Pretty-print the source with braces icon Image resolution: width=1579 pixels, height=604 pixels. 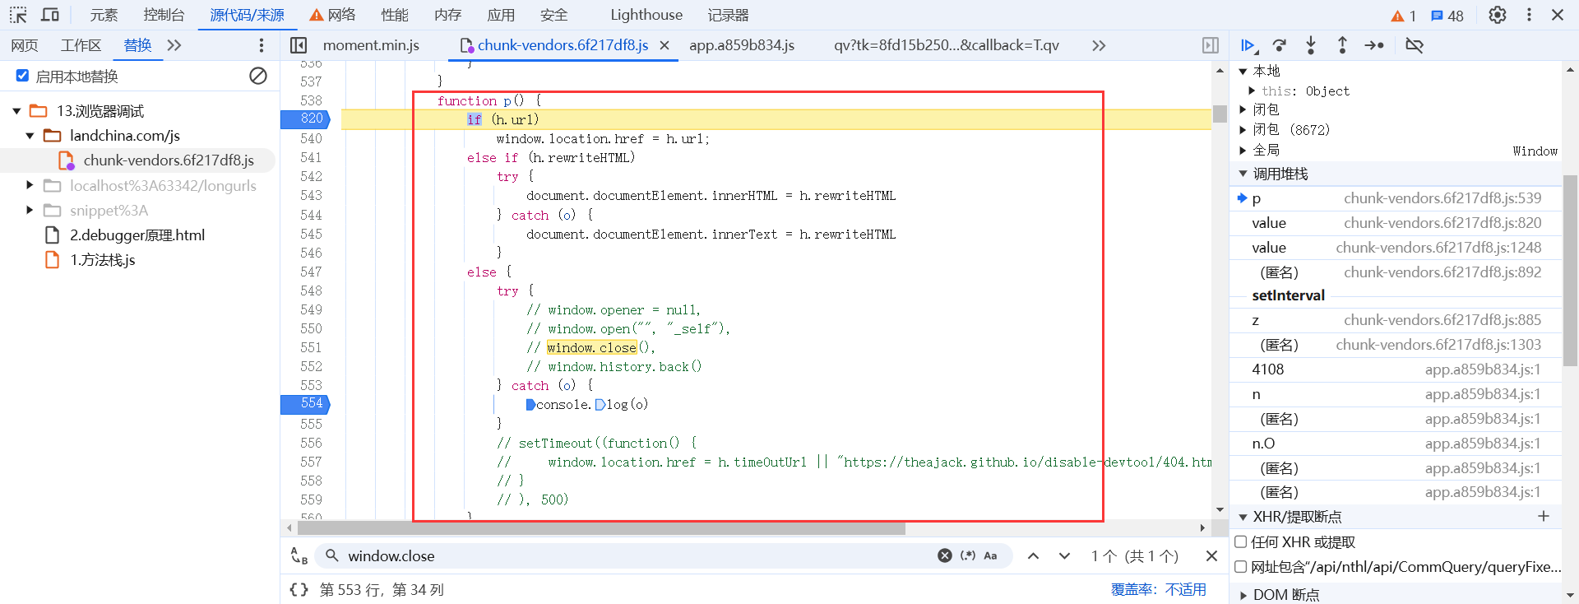(299, 589)
